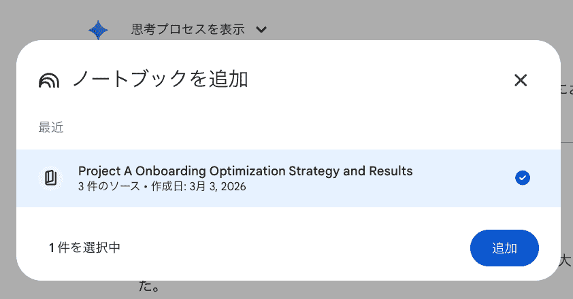The image size is (573, 299).
Task: Click the empty white space in dialog footer
Action: 293,248
